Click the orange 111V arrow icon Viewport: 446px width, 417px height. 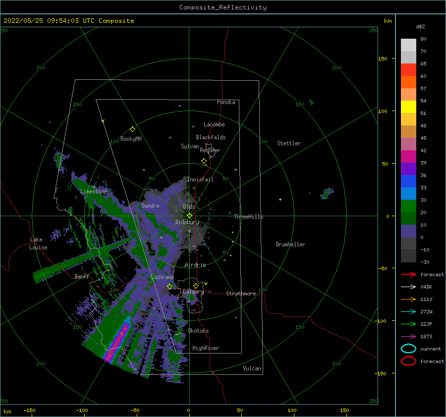408,299
